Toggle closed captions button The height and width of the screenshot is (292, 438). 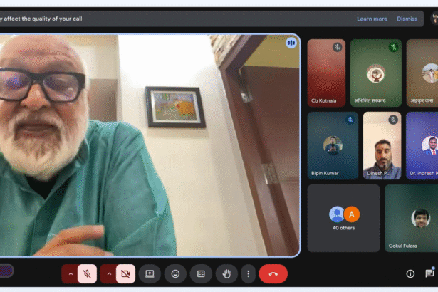point(201,273)
